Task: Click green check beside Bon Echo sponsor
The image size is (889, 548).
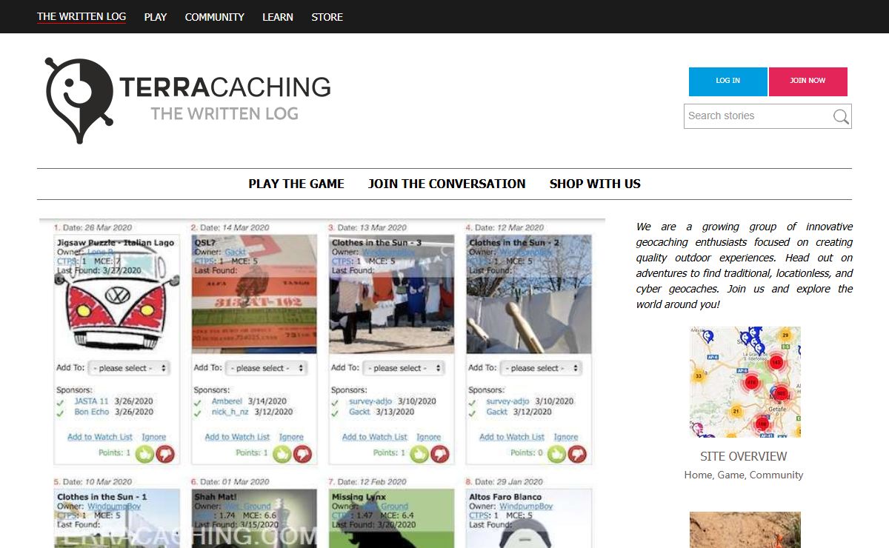Action: [x=61, y=412]
